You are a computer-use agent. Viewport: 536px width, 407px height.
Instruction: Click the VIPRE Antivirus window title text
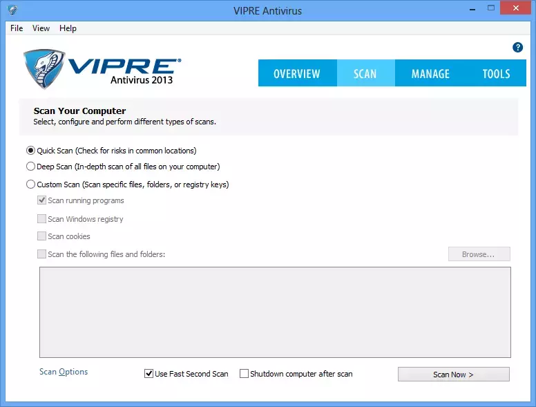tap(268, 10)
